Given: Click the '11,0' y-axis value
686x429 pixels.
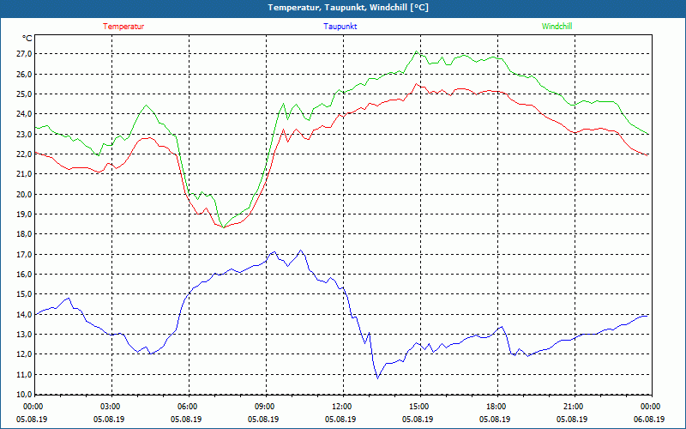Looking at the screenshot, I should (x=24, y=374).
